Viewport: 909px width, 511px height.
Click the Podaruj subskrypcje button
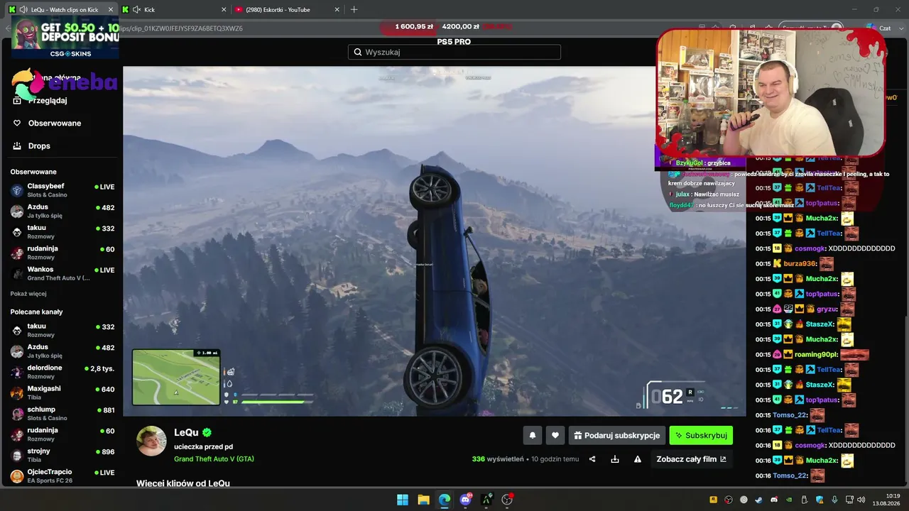(x=617, y=435)
